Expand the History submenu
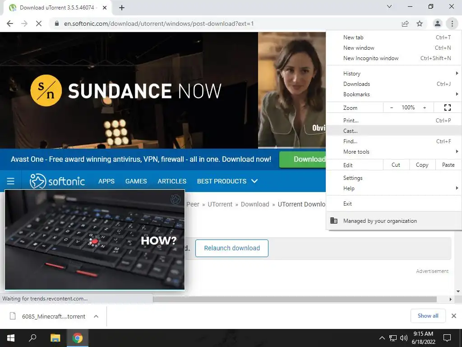 394,74
